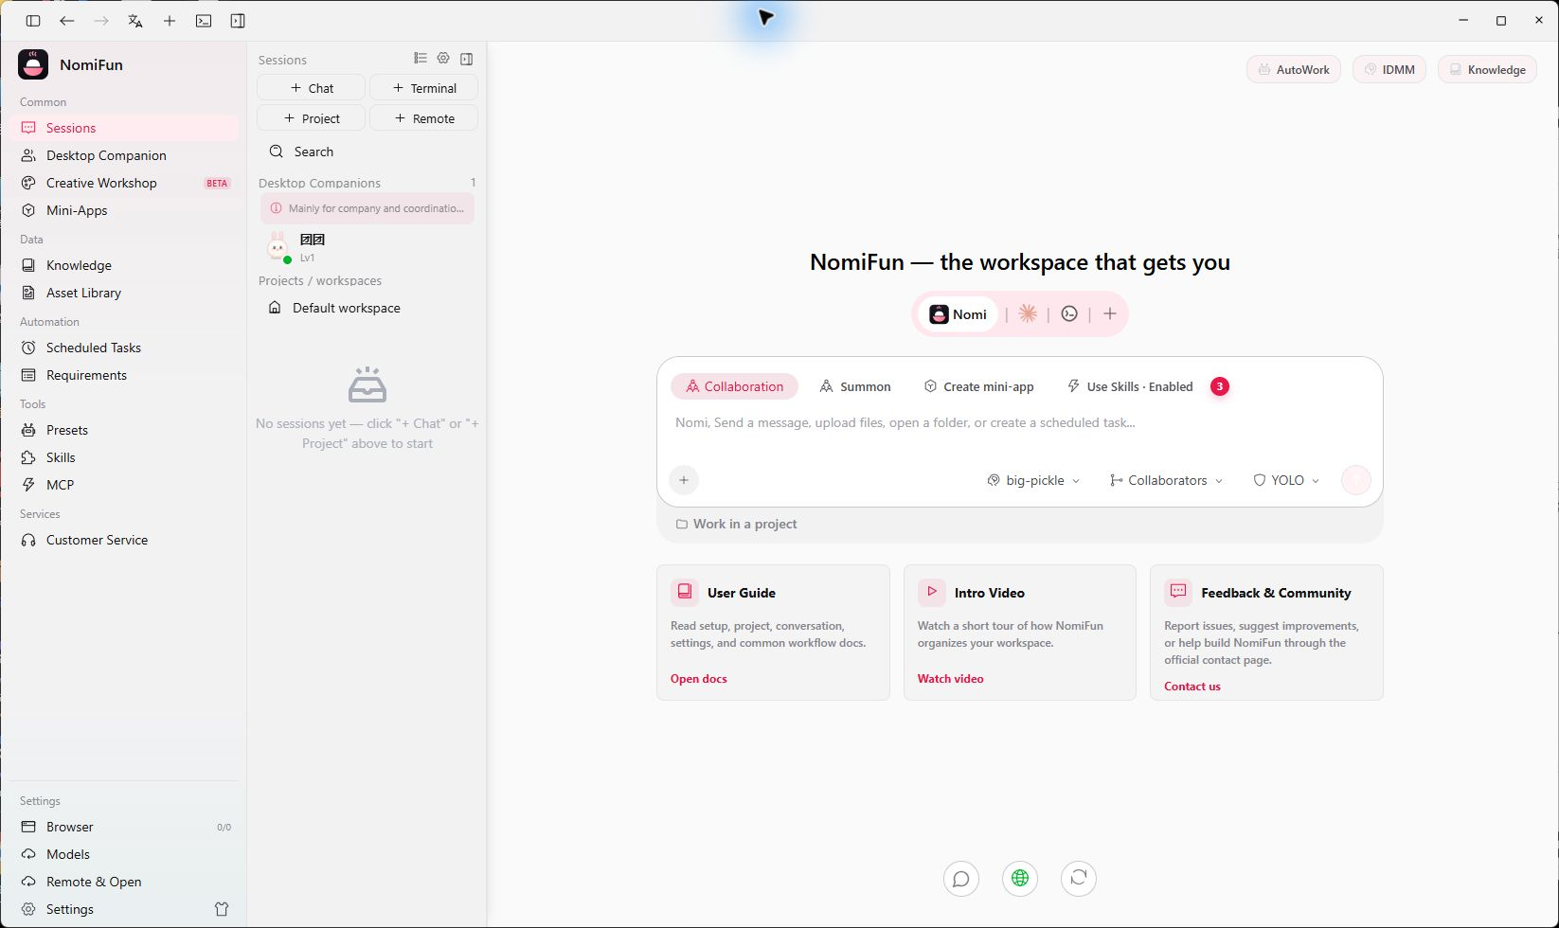This screenshot has width=1559, height=928.
Task: Open the Watch video link
Action: [950, 679]
